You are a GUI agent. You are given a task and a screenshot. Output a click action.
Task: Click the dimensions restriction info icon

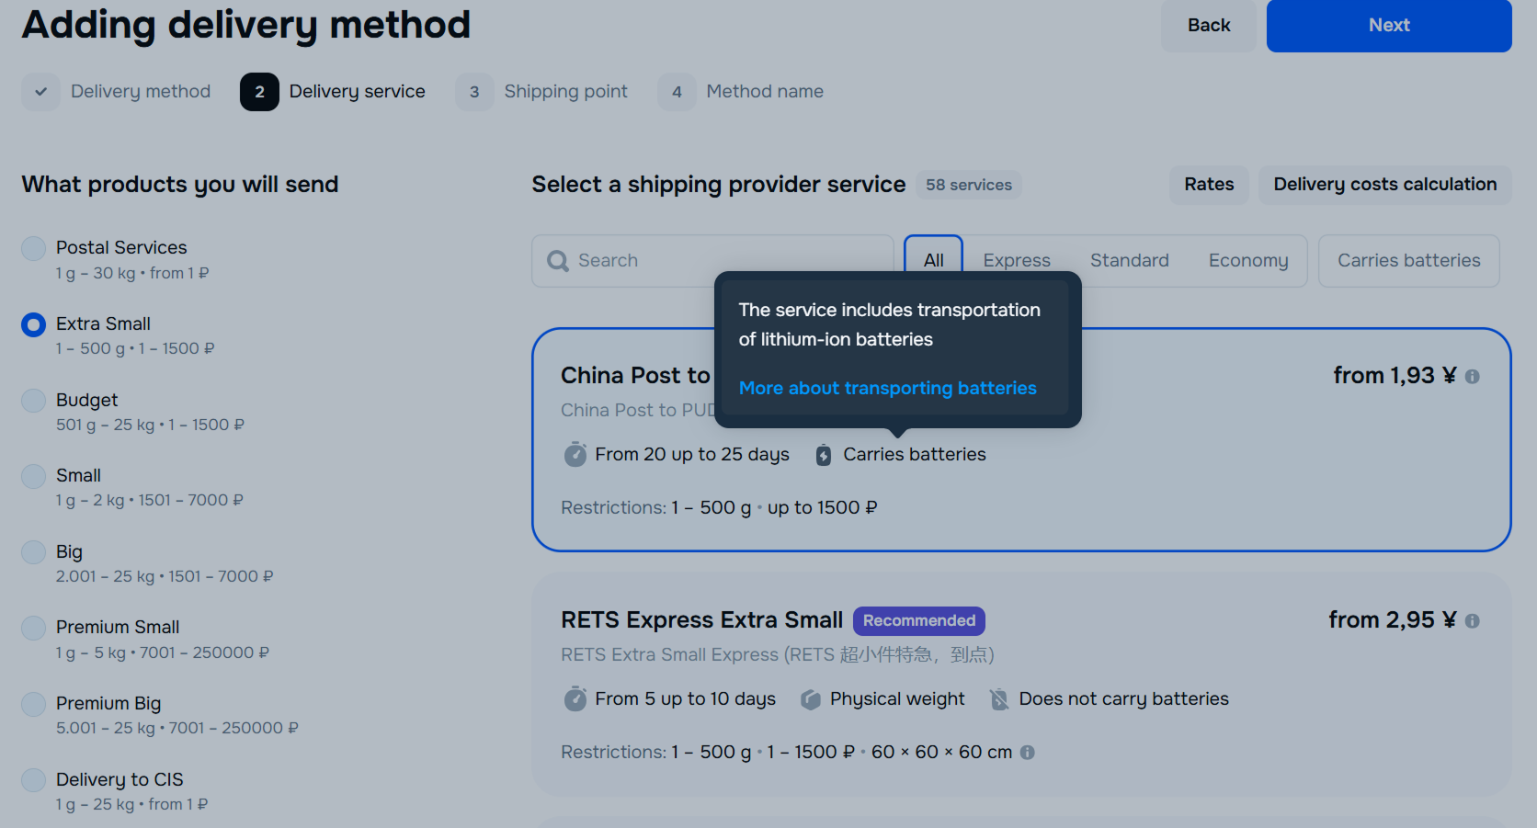(x=1028, y=753)
